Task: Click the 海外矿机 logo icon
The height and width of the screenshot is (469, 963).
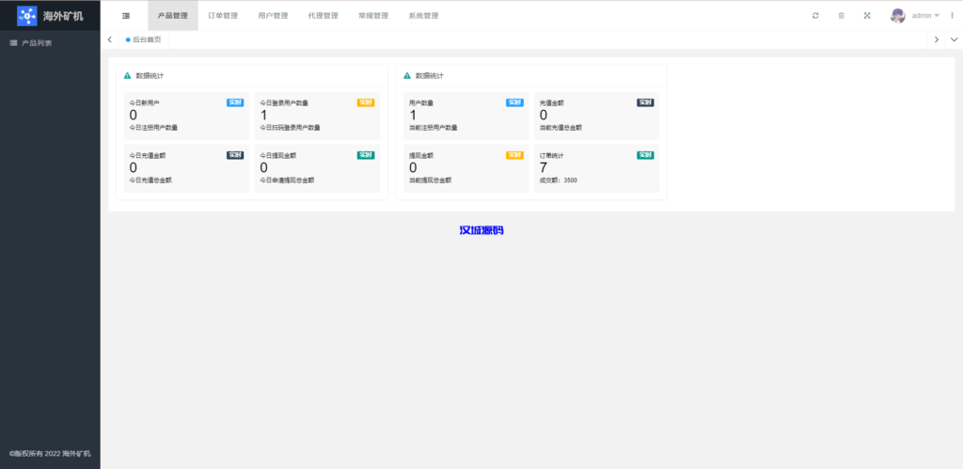Action: pyautogui.click(x=27, y=16)
